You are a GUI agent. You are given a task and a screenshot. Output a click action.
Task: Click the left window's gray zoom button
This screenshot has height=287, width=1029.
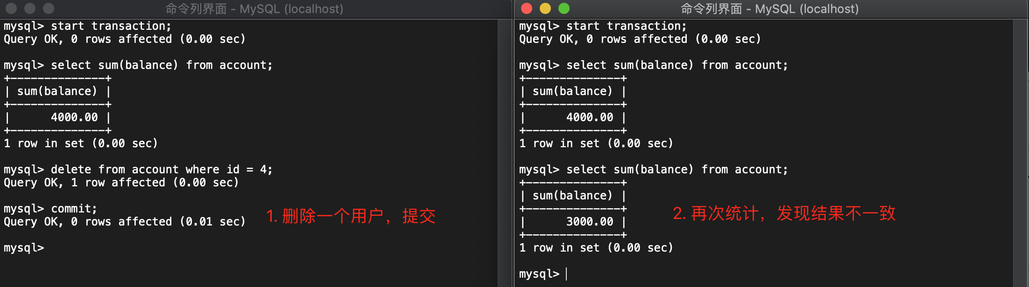tap(49, 8)
